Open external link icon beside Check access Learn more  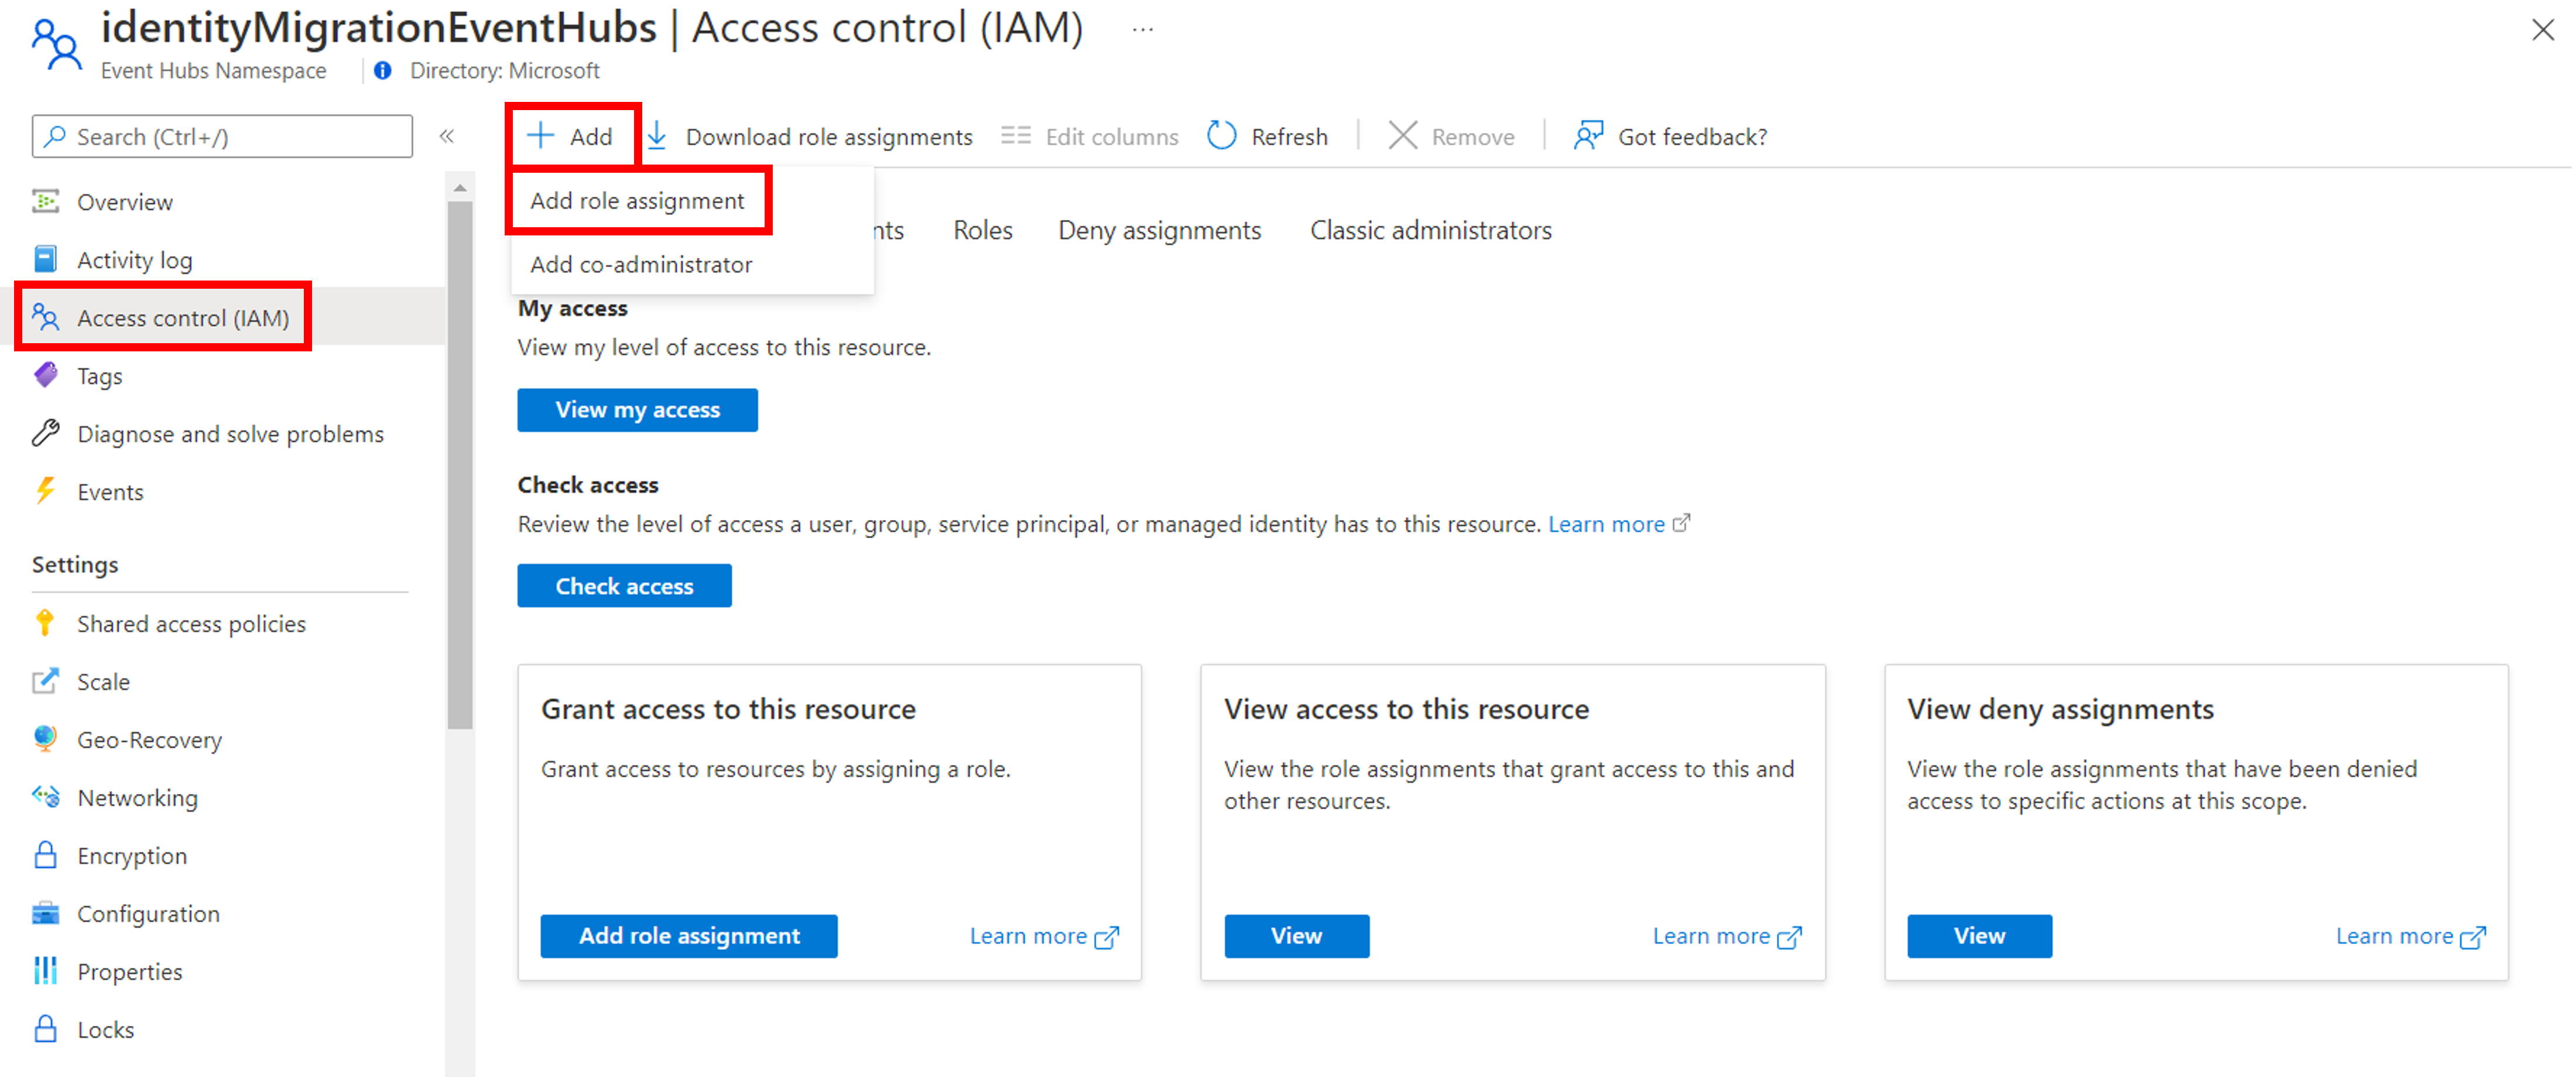1682,523
